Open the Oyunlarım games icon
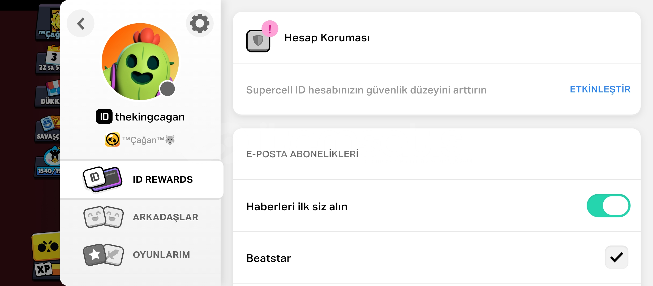The height and width of the screenshot is (286, 653). click(x=104, y=255)
